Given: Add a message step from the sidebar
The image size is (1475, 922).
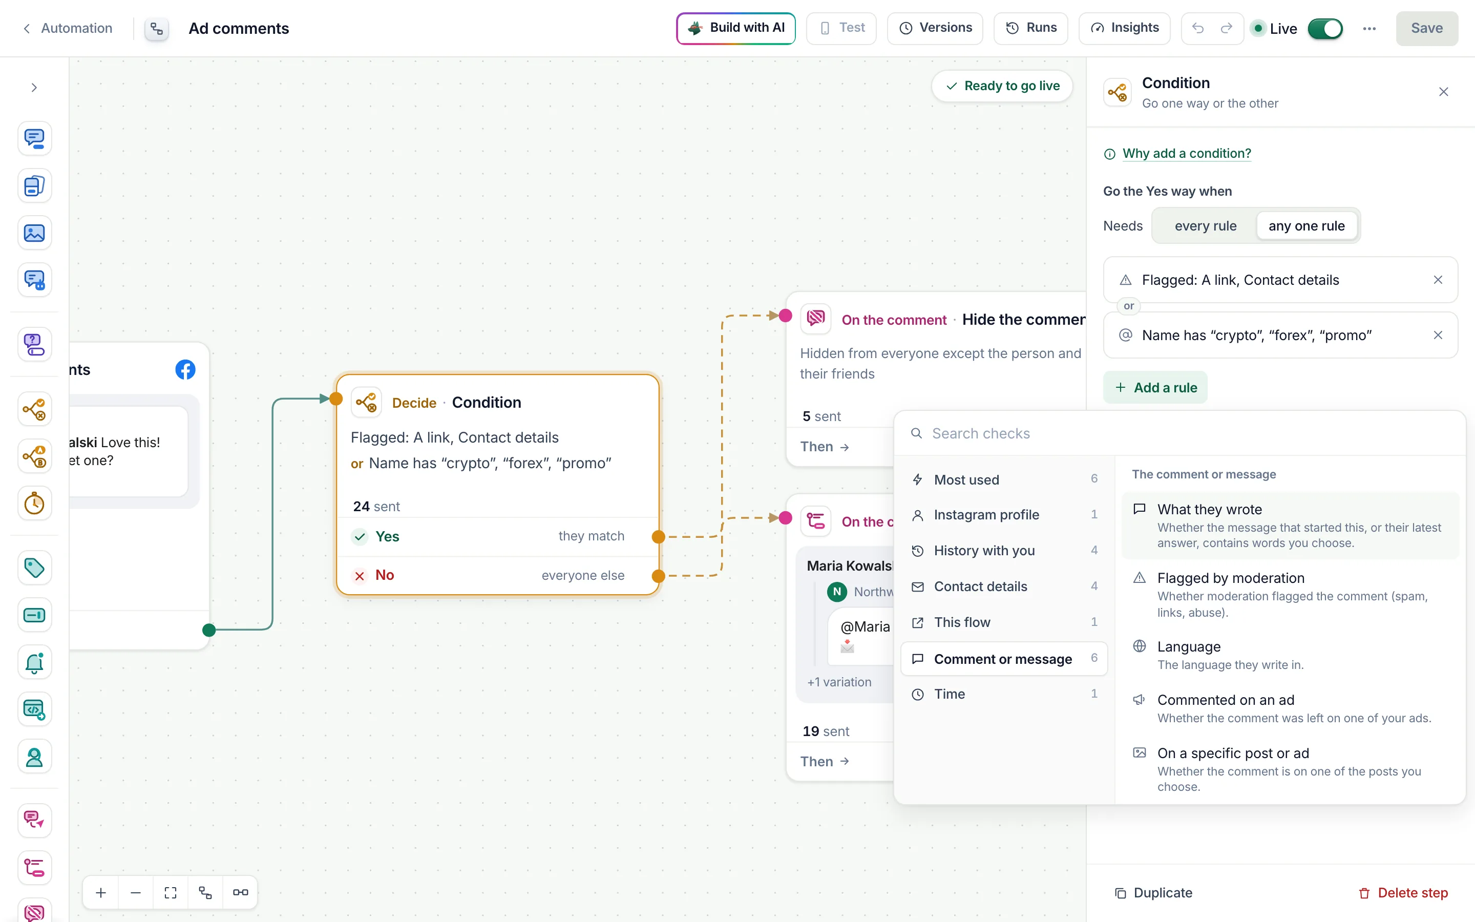Looking at the screenshot, I should 34,138.
